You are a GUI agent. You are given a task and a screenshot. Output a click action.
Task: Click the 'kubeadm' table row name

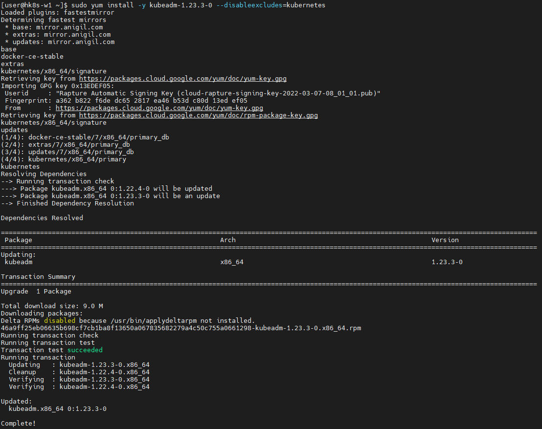19,262
